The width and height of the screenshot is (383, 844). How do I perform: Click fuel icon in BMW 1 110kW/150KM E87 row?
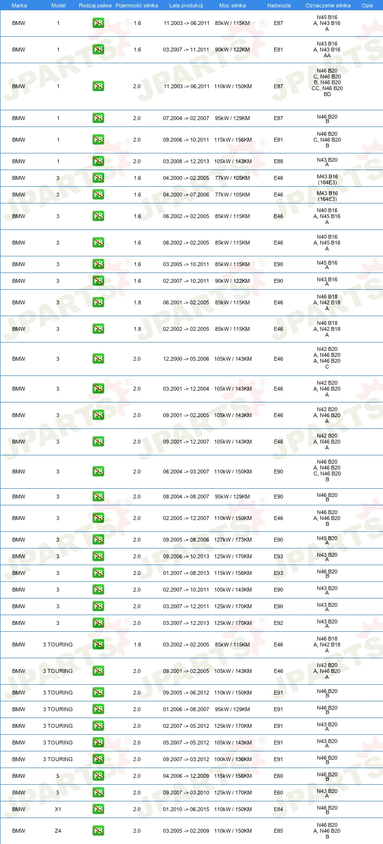click(98, 86)
